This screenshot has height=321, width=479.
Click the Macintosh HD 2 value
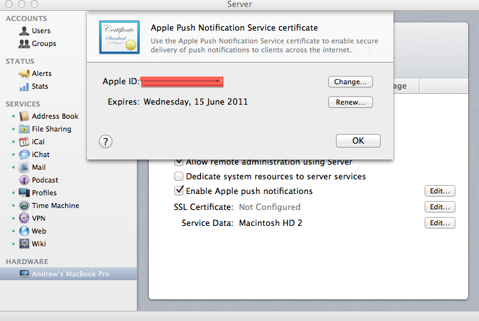[271, 223]
